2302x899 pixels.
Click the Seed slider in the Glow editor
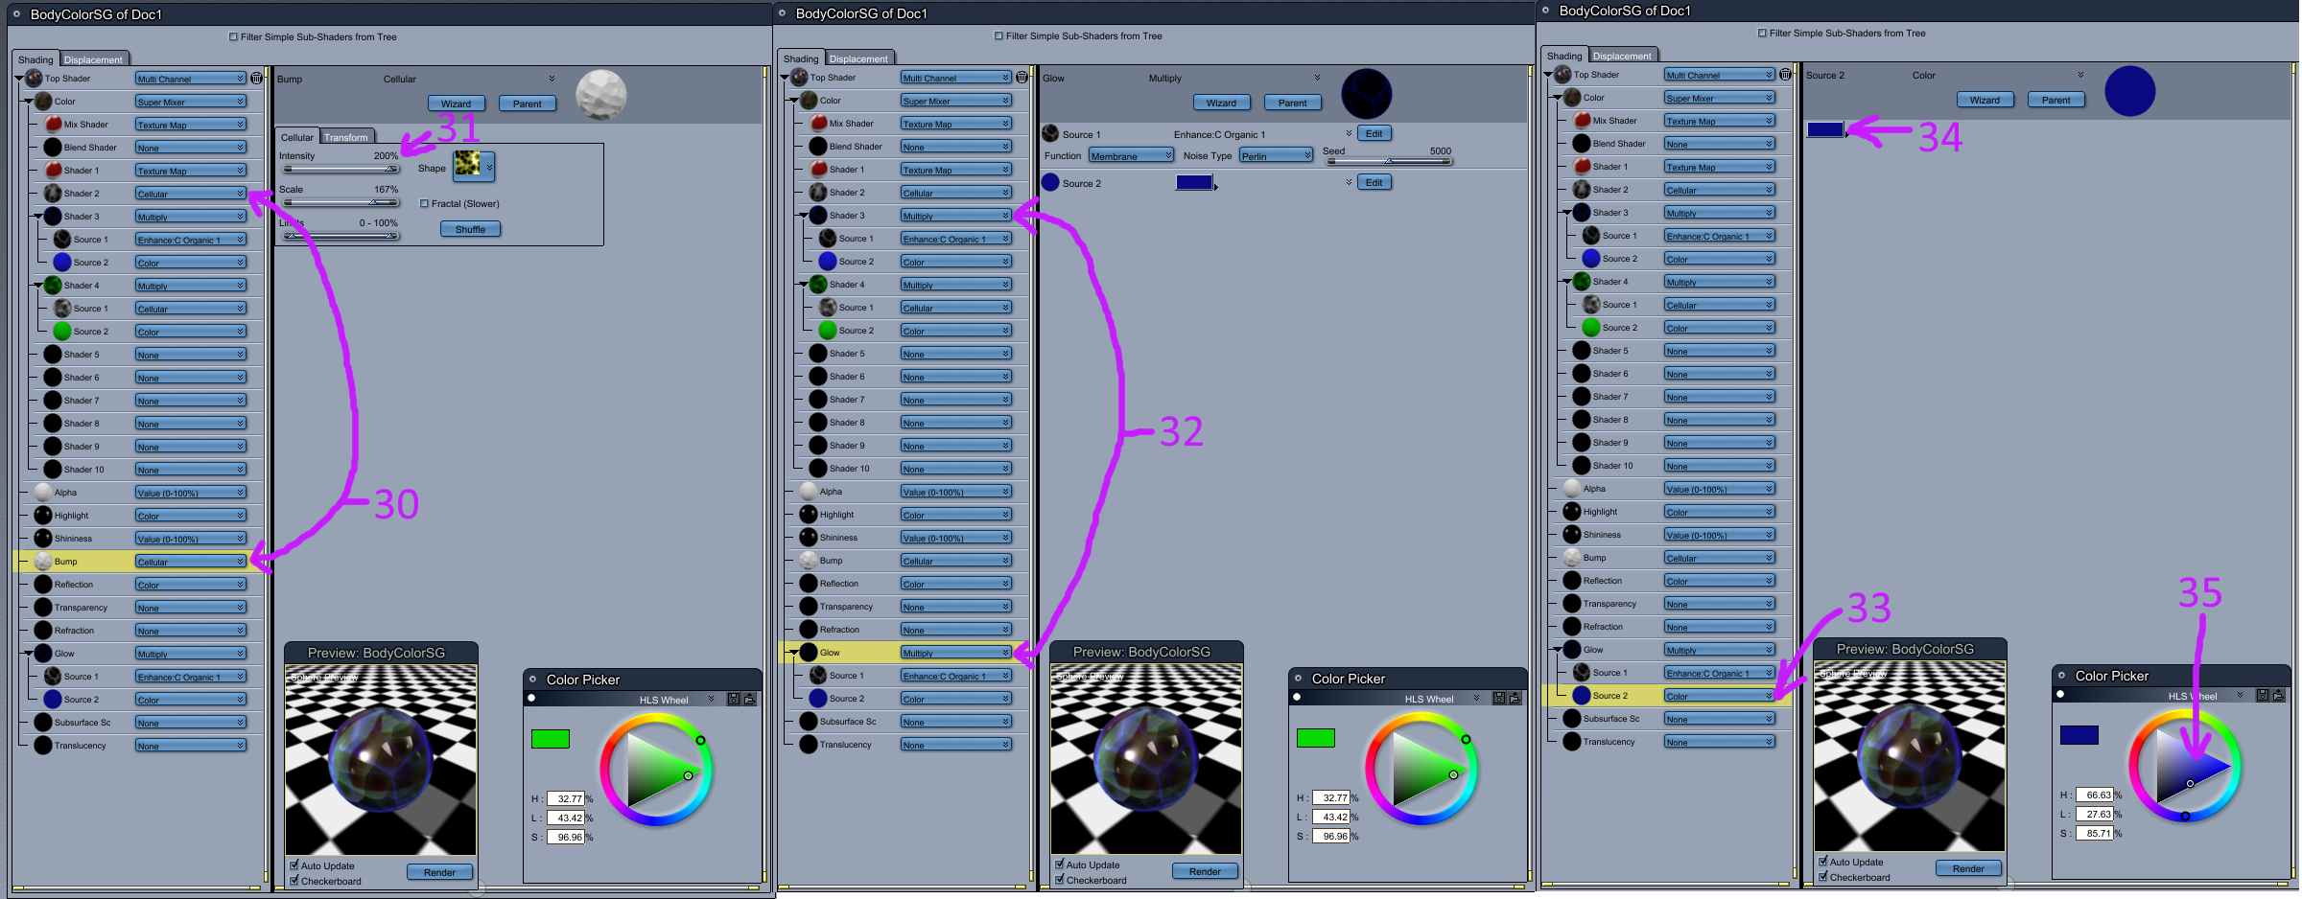(x=1389, y=162)
